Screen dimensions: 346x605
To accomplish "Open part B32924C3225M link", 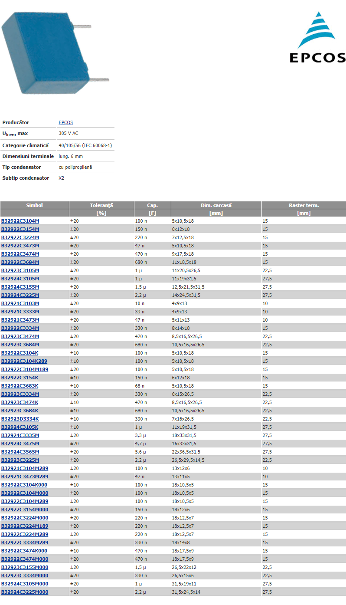I will [20, 295].
